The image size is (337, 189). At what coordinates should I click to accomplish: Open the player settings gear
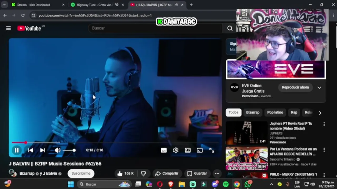[176, 150]
